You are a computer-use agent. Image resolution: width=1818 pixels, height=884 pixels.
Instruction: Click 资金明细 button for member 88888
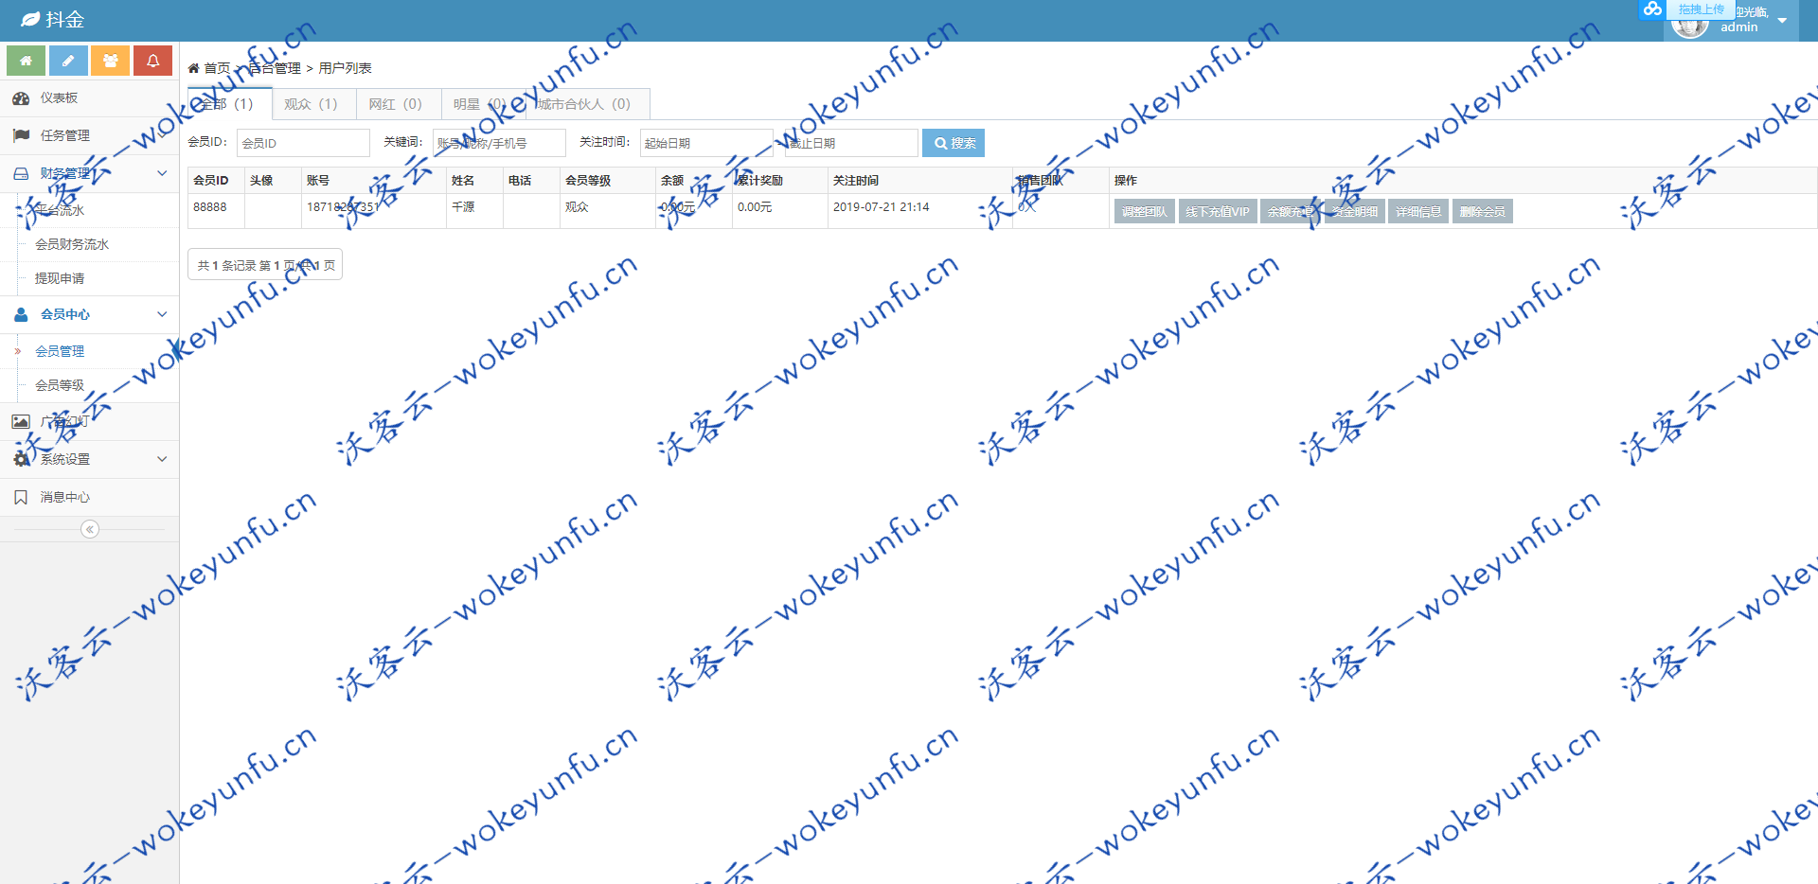[1355, 211]
